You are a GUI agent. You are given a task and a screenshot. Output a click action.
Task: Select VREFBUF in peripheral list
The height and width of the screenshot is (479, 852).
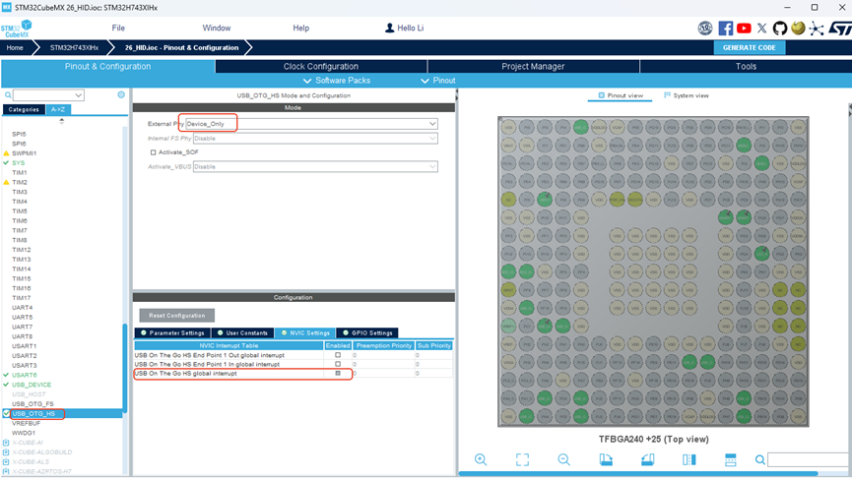(26, 423)
